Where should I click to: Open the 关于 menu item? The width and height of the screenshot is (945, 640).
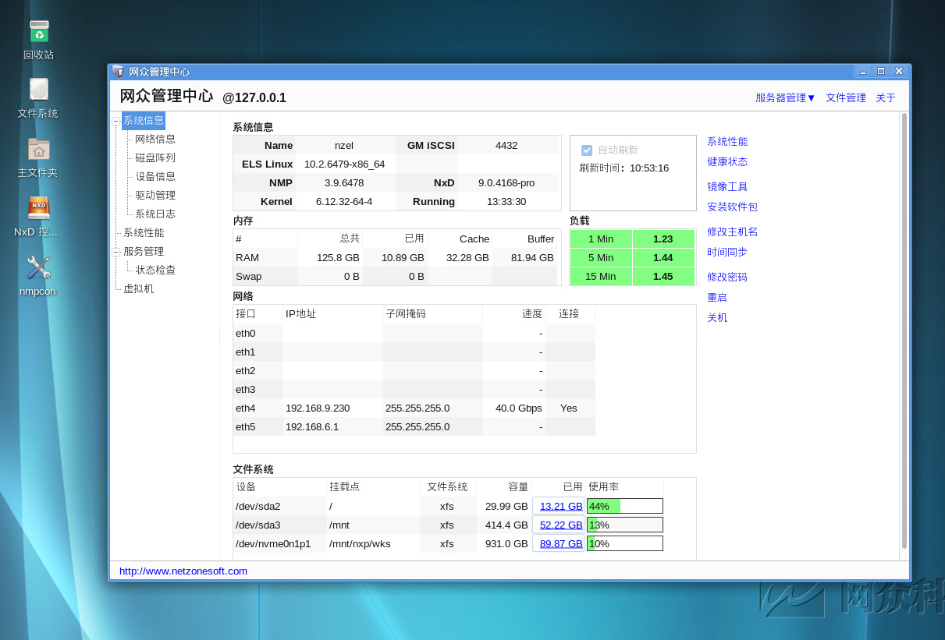[886, 98]
